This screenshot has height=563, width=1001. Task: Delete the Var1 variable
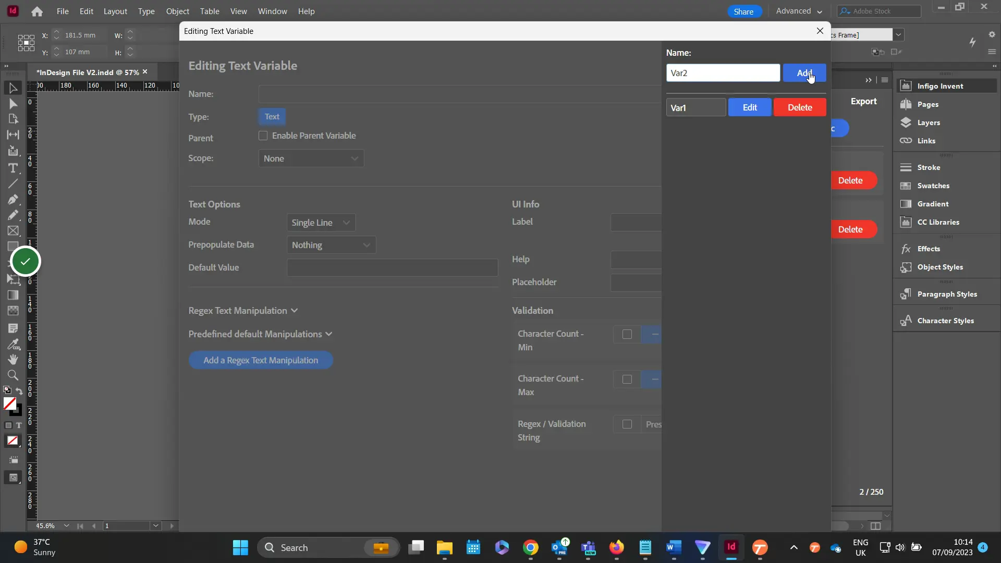(x=800, y=107)
